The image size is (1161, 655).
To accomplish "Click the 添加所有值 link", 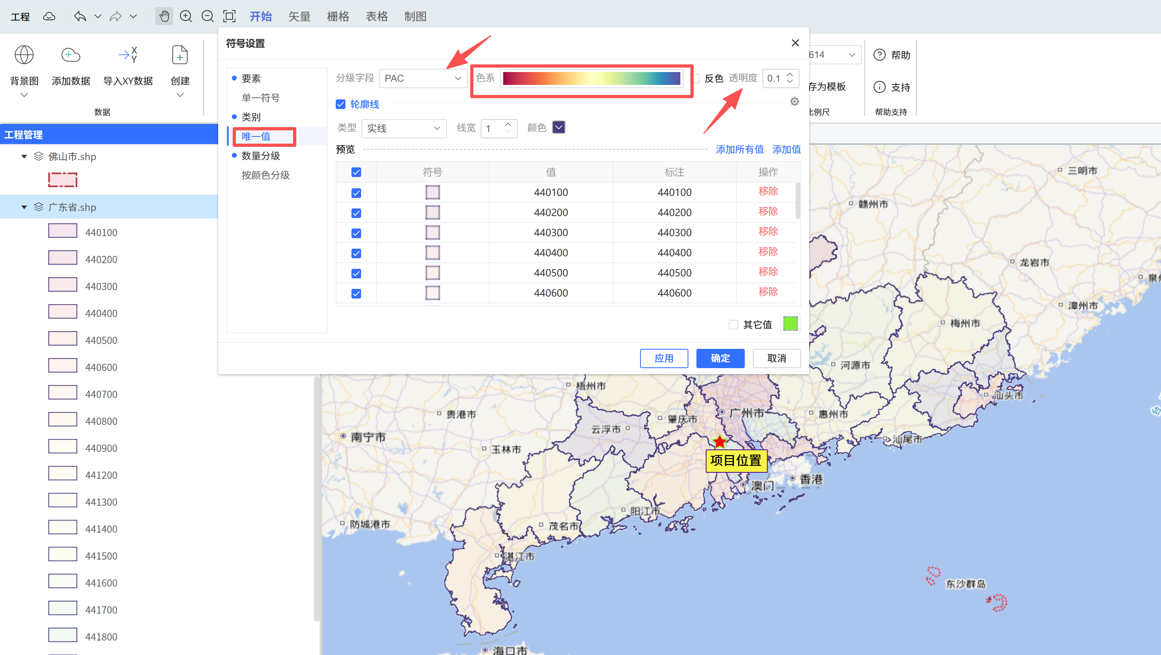I will click(740, 150).
